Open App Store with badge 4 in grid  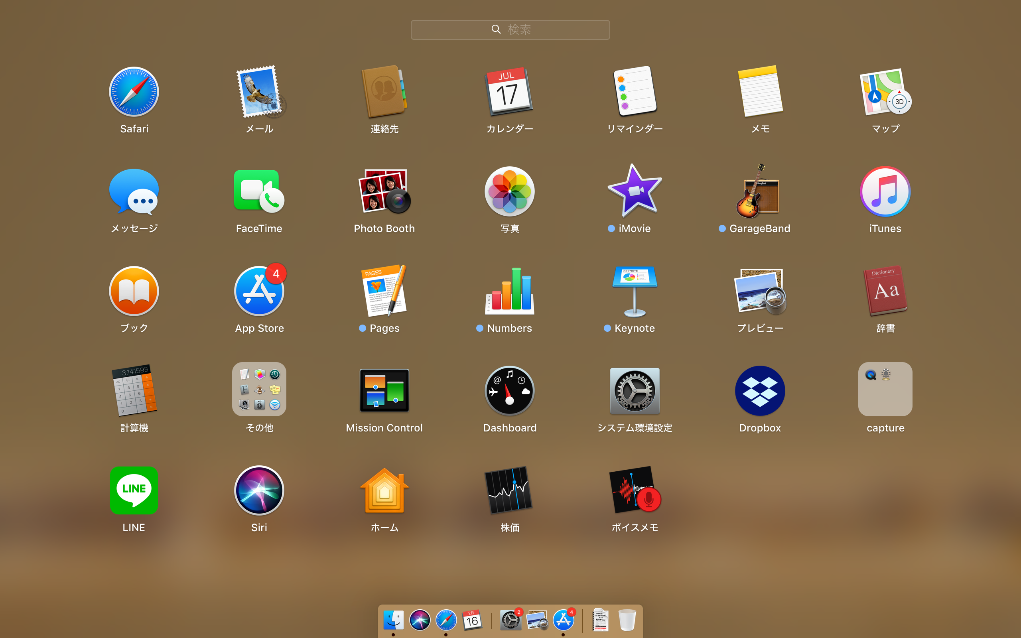[x=259, y=291]
